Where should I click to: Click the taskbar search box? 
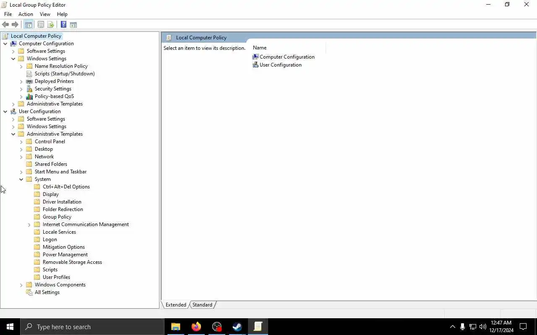[92, 327]
